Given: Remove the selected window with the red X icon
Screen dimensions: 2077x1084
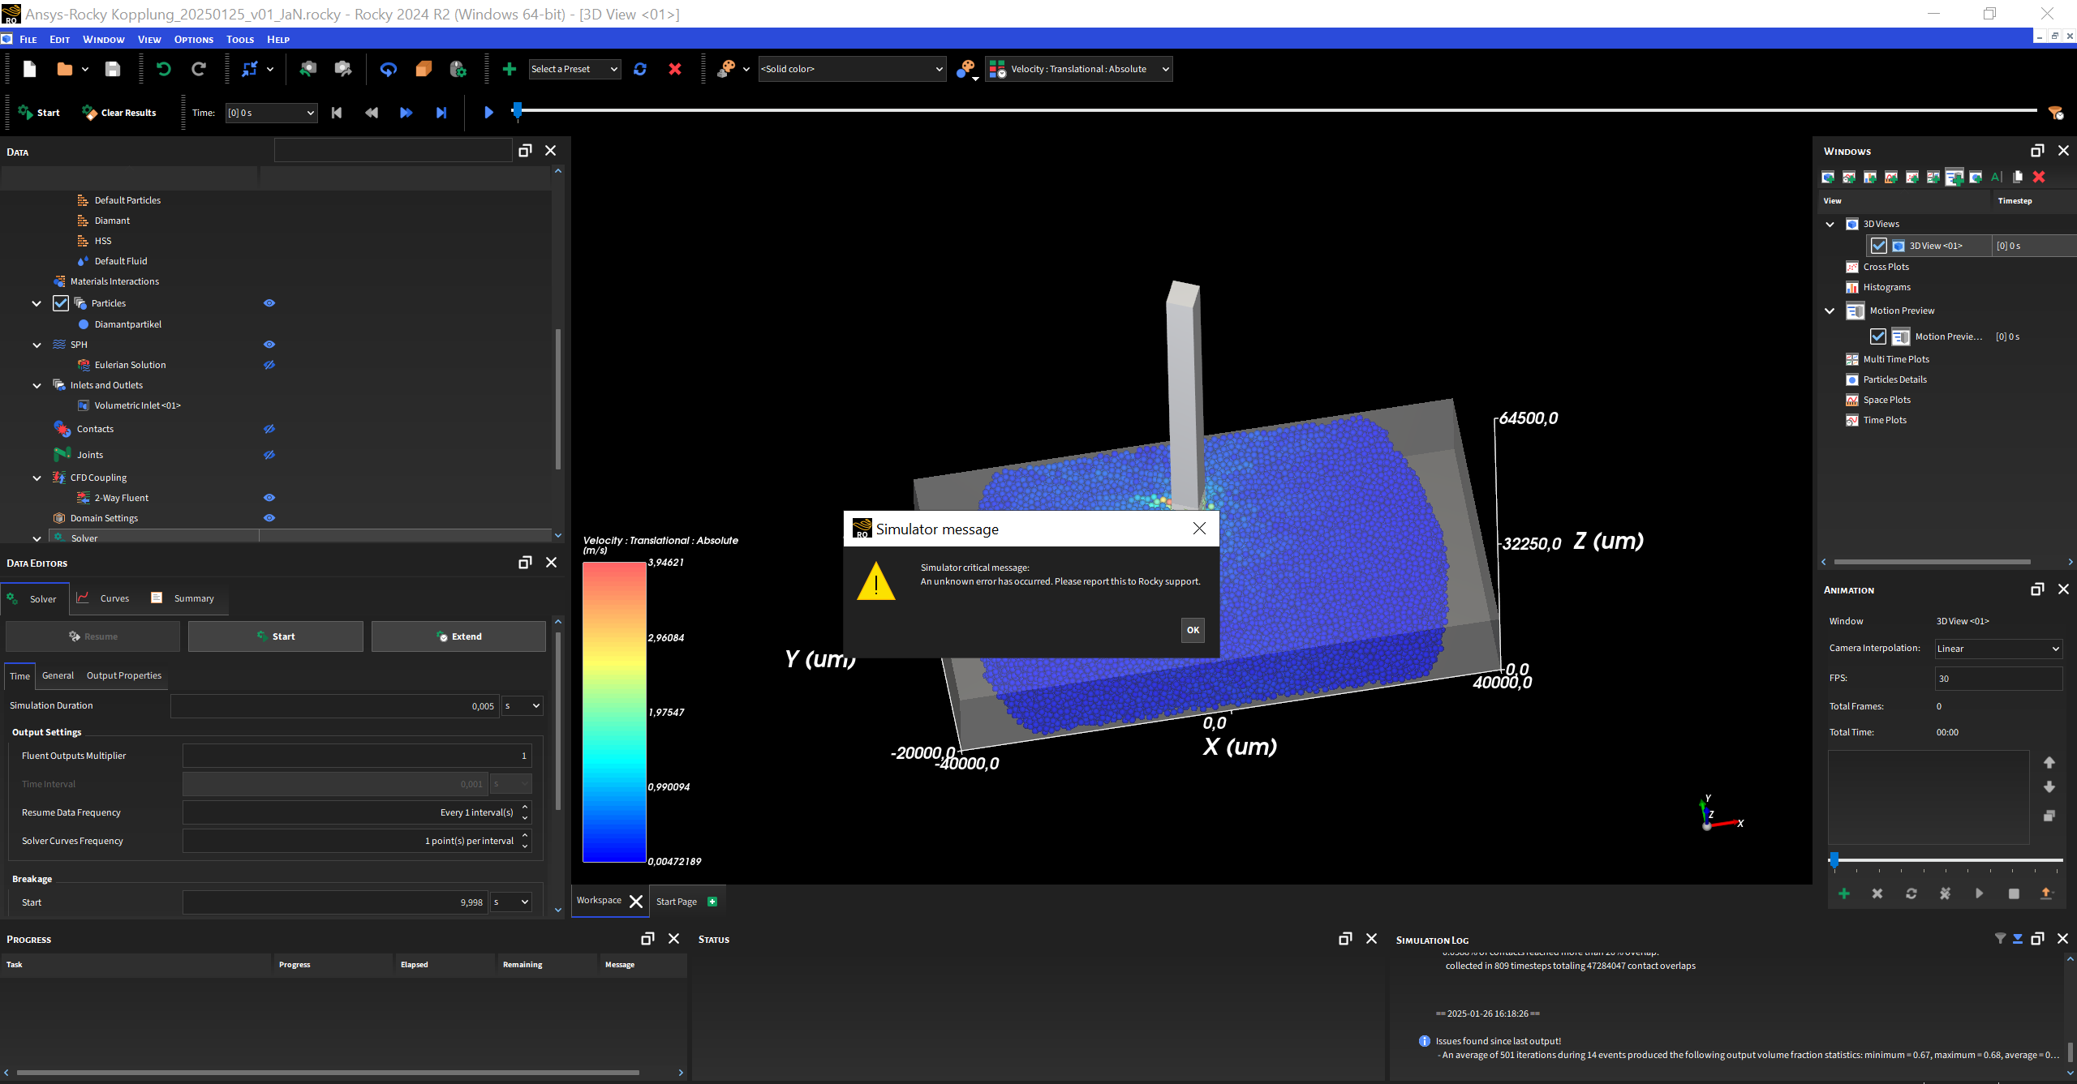Looking at the screenshot, I should [2039, 177].
